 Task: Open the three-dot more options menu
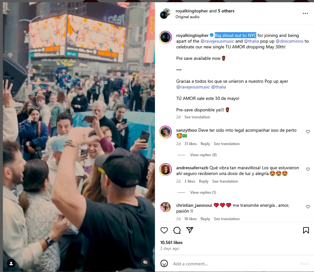pyautogui.click(x=305, y=13)
